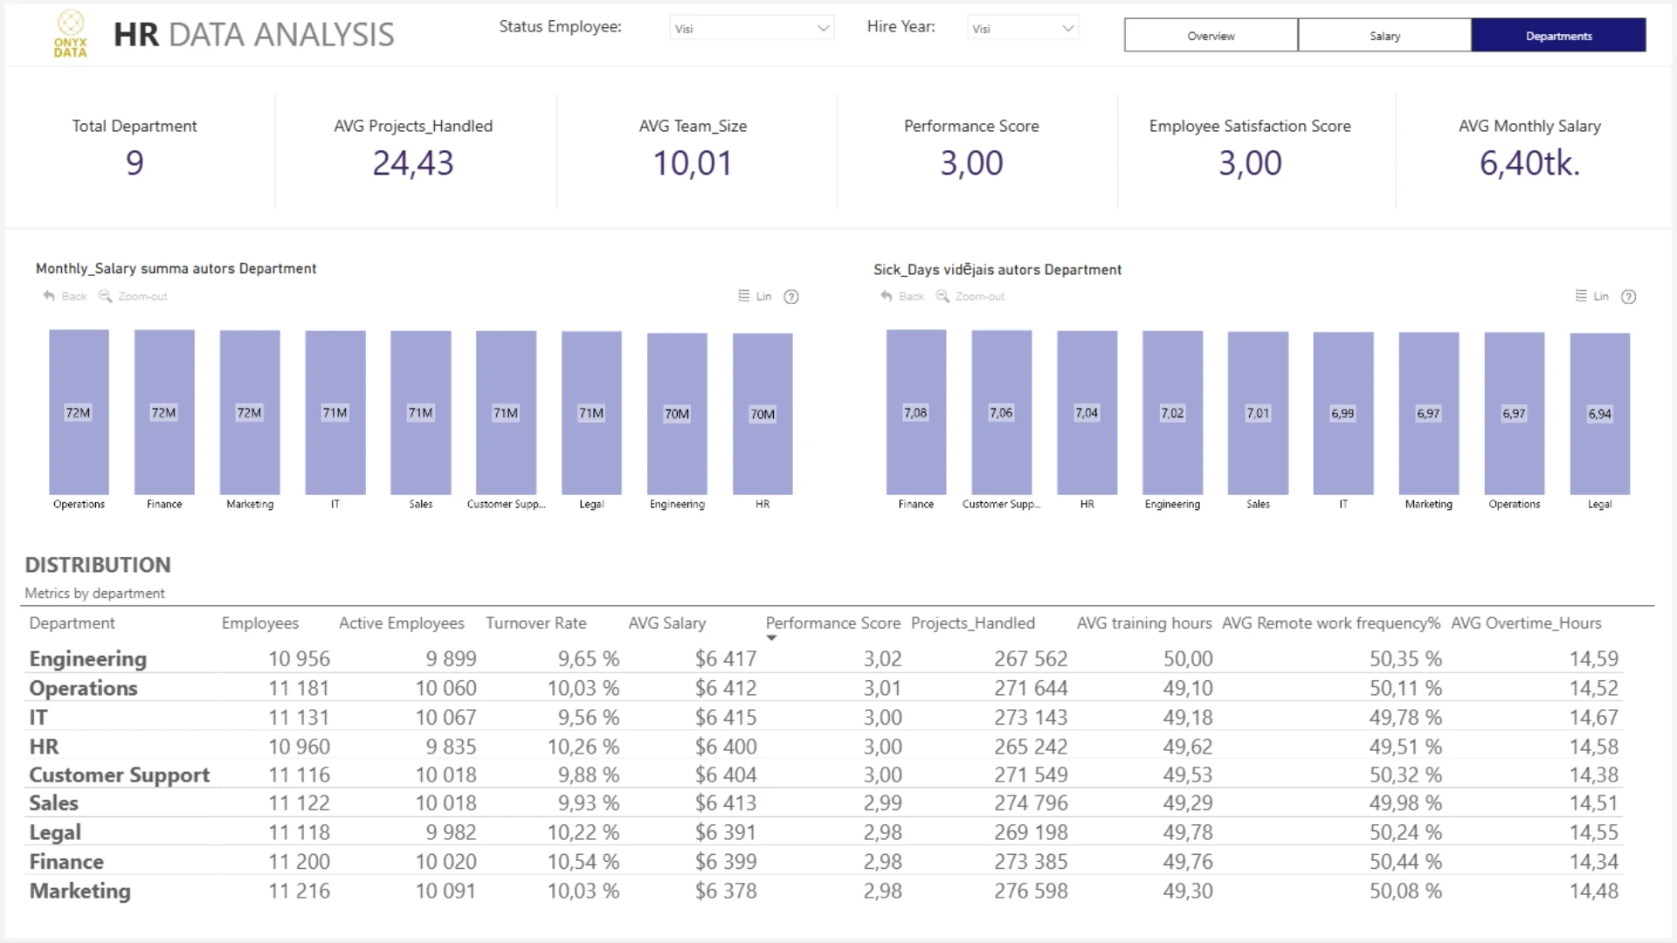Switch to the Salary tab
The image size is (1677, 943).
point(1384,36)
